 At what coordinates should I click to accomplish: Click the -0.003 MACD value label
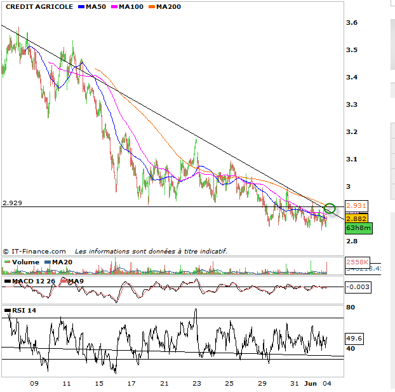(357, 287)
